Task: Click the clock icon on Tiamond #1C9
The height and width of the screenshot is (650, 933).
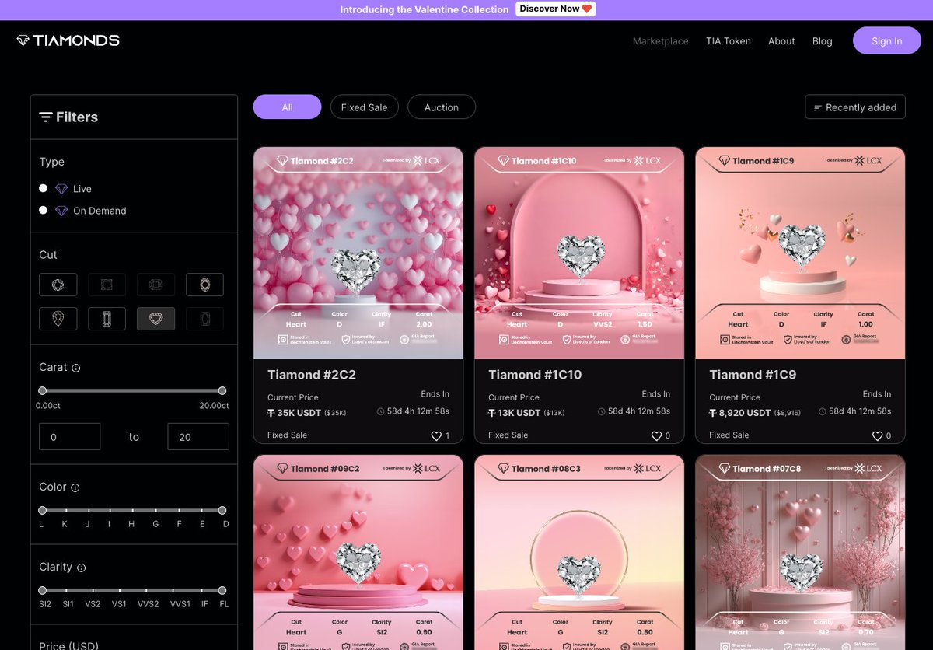Action: click(823, 412)
